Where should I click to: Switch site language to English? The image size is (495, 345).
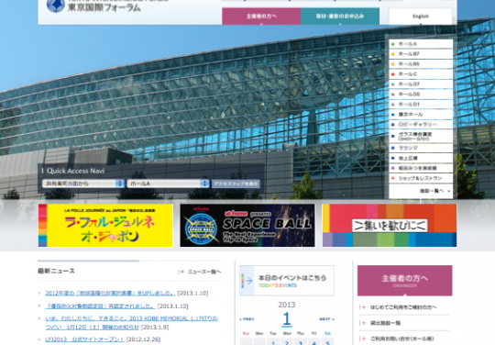click(421, 17)
